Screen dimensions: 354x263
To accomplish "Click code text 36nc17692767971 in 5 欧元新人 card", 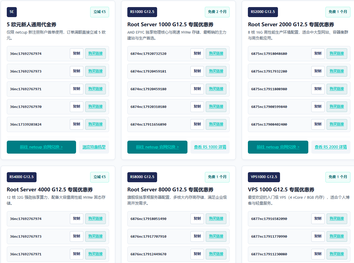I will point(26,89).
